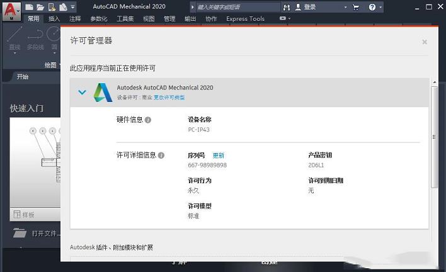The height and width of the screenshot is (272, 446).
Task: Select the 视图 ribbon tab
Action: click(149, 19)
